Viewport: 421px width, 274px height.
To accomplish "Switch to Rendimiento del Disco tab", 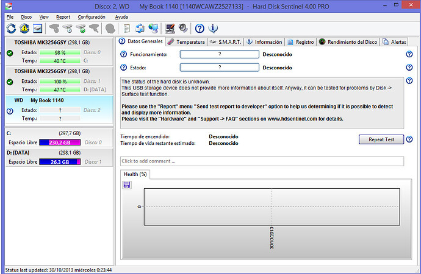I will click(x=348, y=42).
